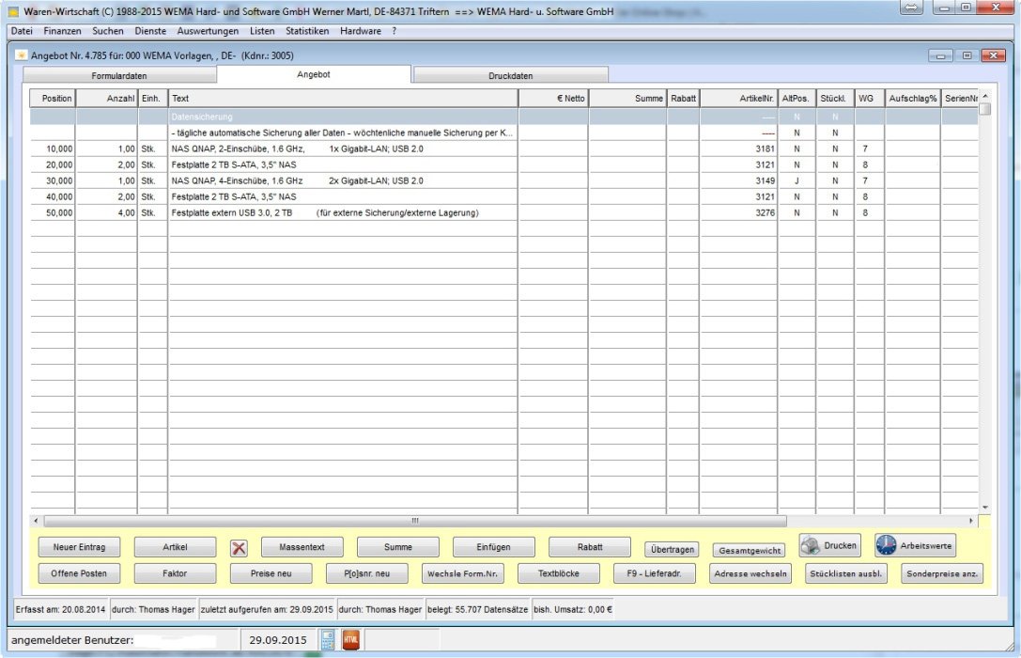Click the WG column header
1021x658 pixels.
pos(869,99)
